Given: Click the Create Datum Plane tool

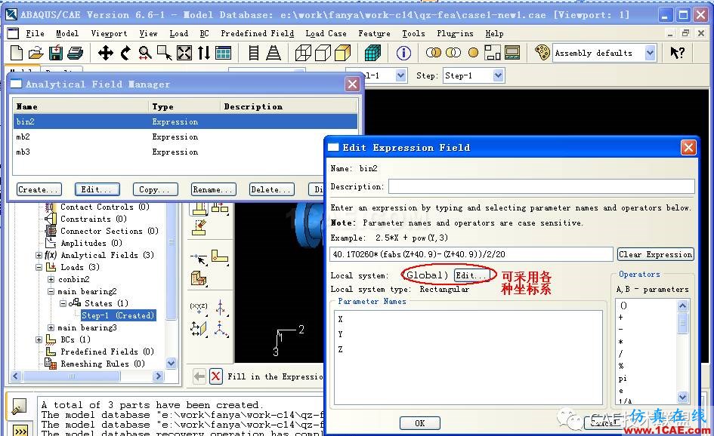Looking at the screenshot, I should (x=199, y=328).
